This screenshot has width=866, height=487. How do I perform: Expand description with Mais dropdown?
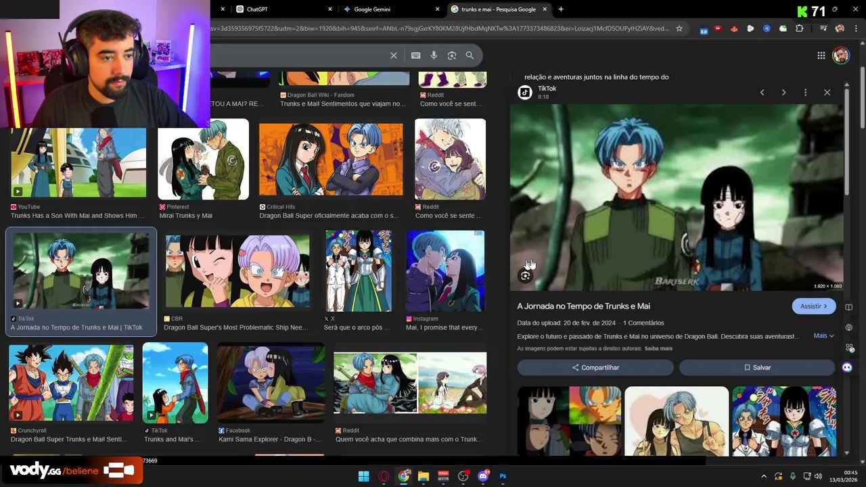pos(823,336)
